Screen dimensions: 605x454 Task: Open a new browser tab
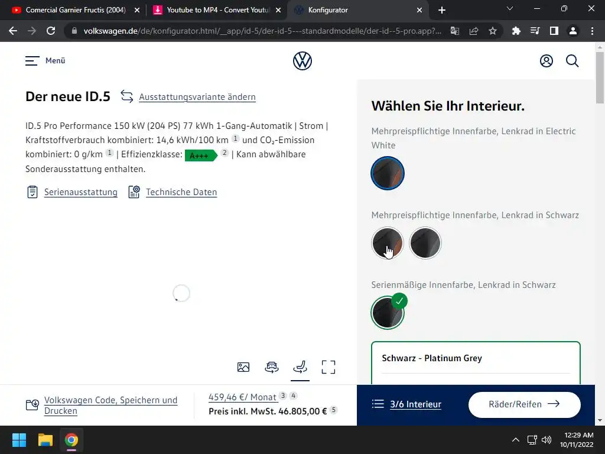(442, 10)
